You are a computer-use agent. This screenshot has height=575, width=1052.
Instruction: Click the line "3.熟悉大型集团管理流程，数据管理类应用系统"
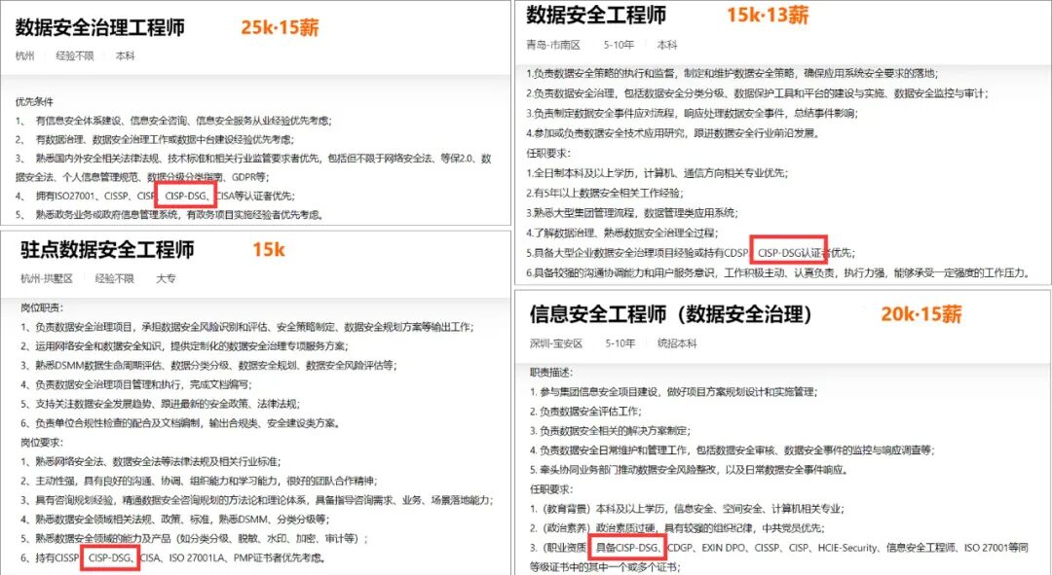[x=632, y=213]
